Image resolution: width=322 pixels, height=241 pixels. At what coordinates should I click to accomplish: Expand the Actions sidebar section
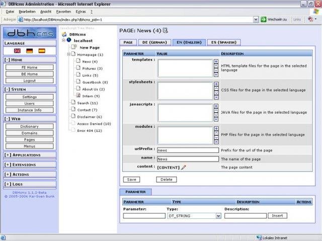[8, 174]
